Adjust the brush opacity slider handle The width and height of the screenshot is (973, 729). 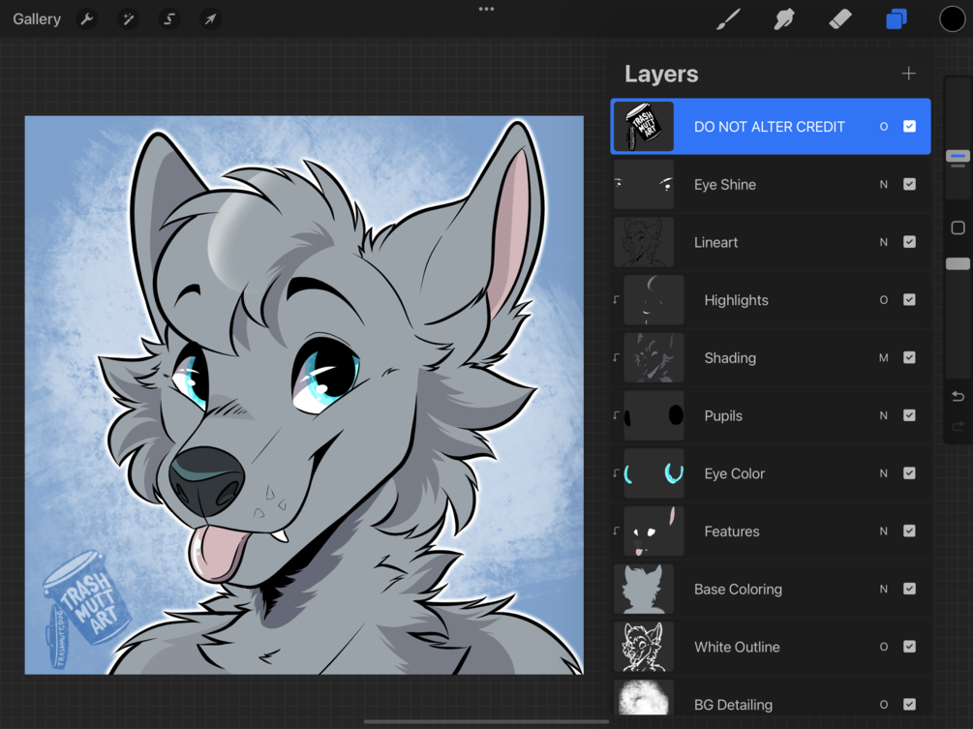coord(958,263)
